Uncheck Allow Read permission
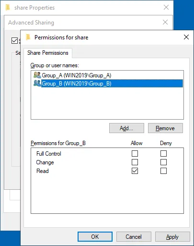This screenshot has height=246, width=194. pos(135,171)
